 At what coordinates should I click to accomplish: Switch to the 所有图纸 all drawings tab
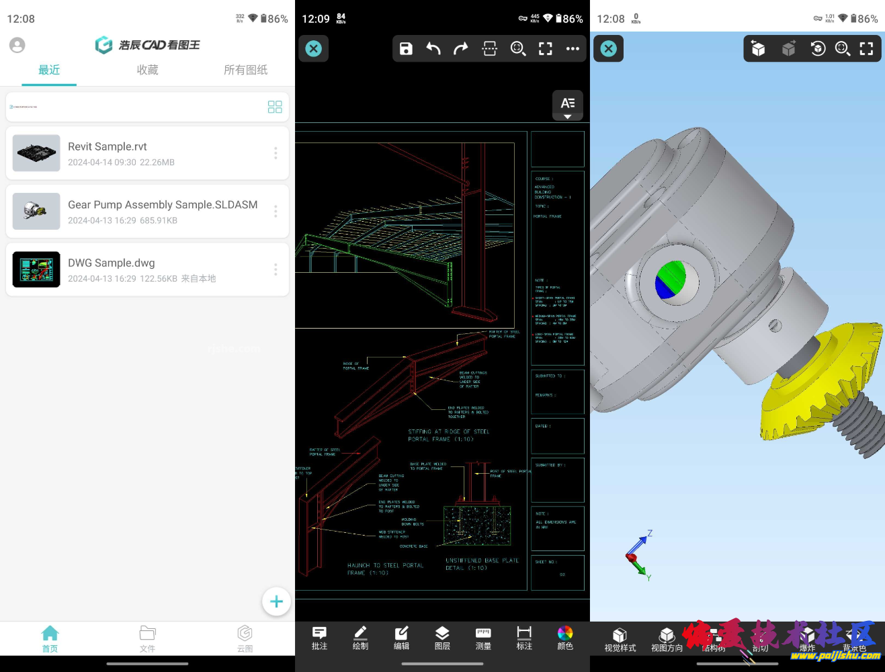tap(245, 70)
